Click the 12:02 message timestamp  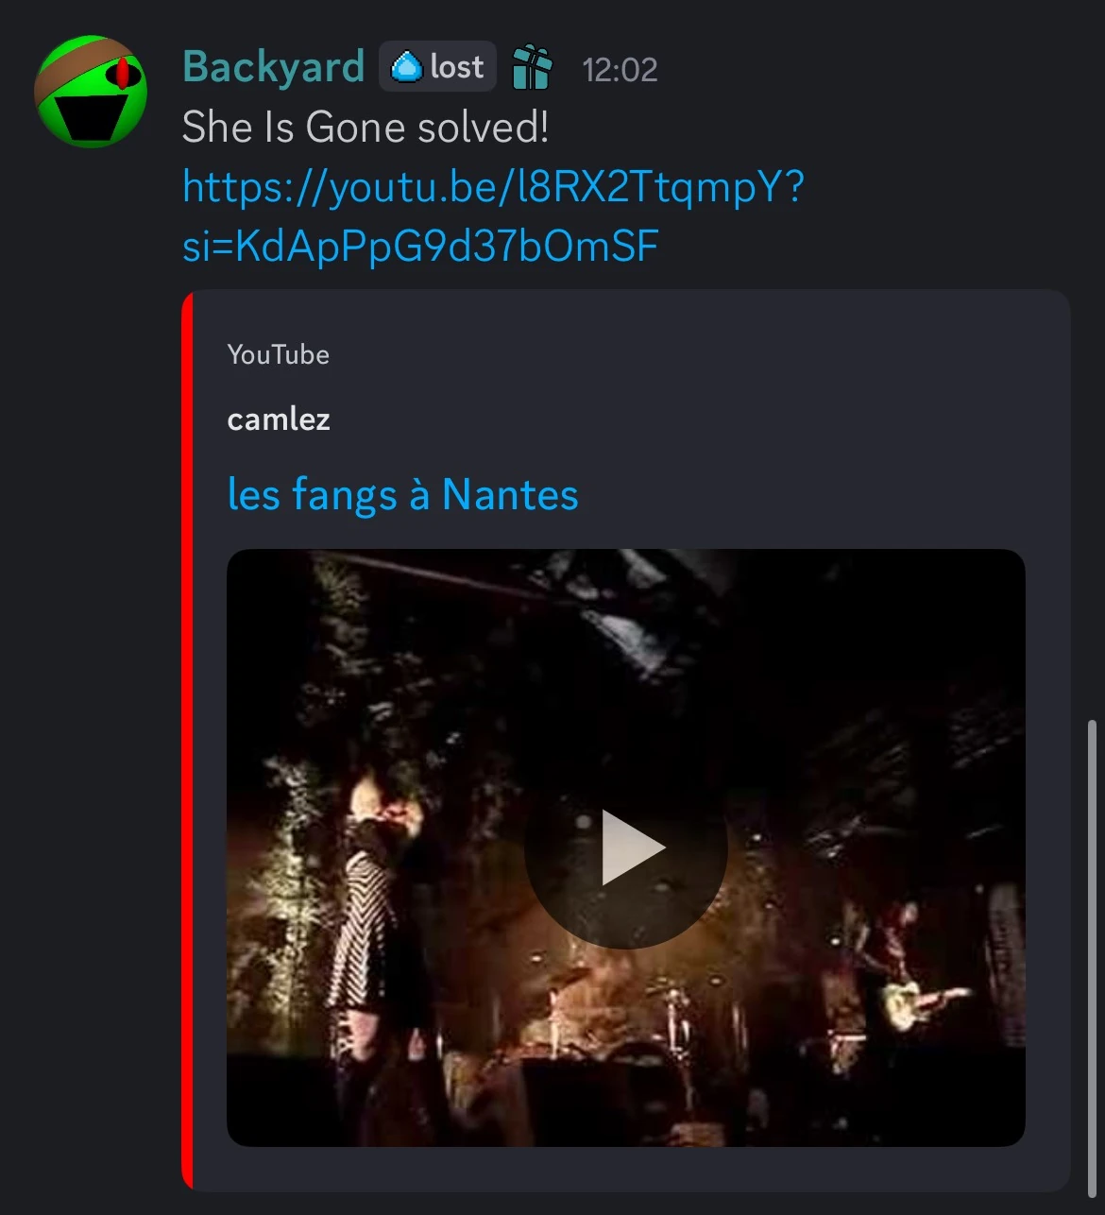click(620, 70)
